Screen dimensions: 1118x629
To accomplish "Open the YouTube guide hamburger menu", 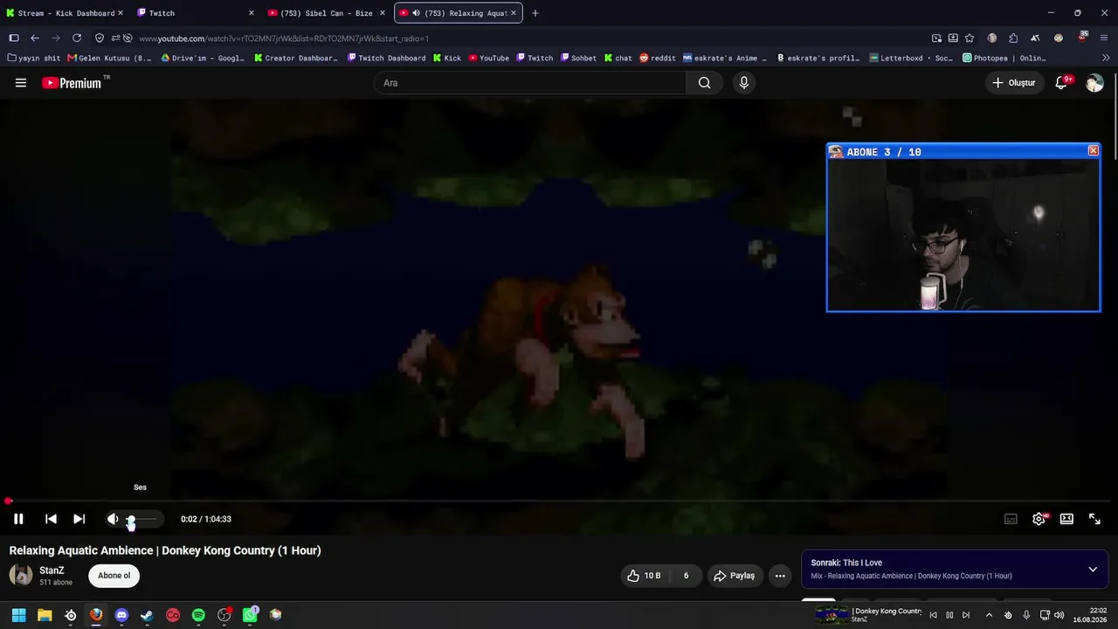I will pos(21,83).
